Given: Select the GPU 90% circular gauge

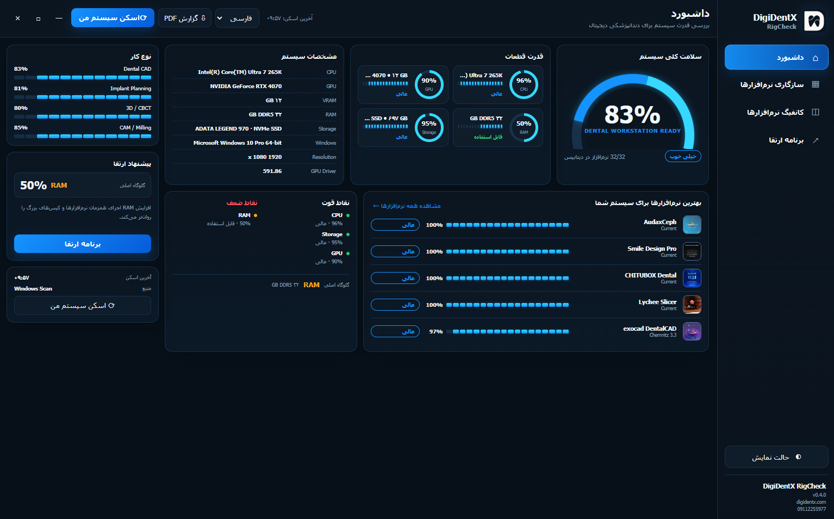Looking at the screenshot, I should [x=429, y=84].
